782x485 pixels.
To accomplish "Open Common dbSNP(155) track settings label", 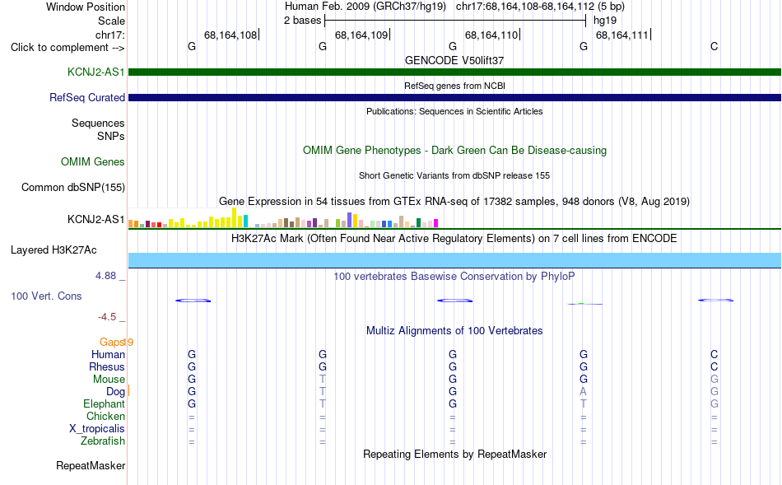I will tap(73, 187).
